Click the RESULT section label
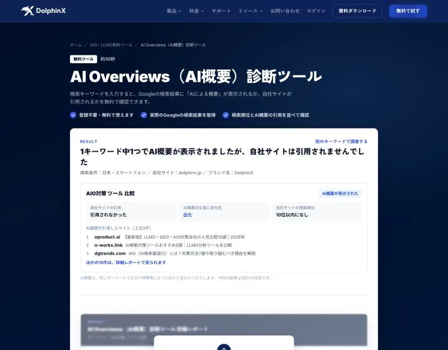448x350 pixels. click(x=88, y=142)
